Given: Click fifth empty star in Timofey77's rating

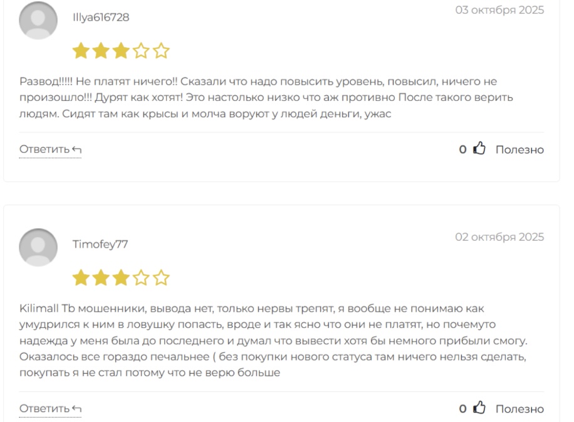Looking at the screenshot, I should pyautogui.click(x=162, y=278).
